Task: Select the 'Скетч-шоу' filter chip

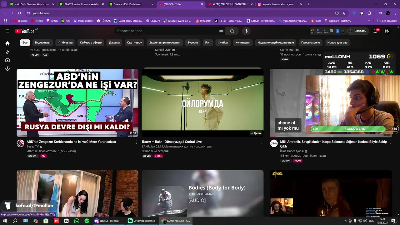Action: (x=134, y=42)
